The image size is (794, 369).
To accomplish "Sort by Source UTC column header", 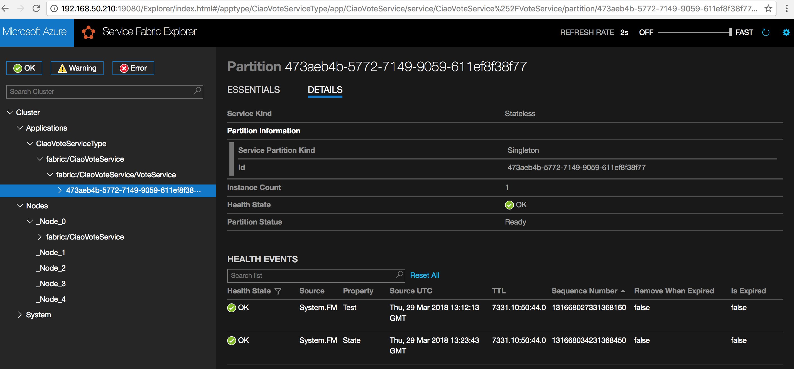I will coord(411,291).
